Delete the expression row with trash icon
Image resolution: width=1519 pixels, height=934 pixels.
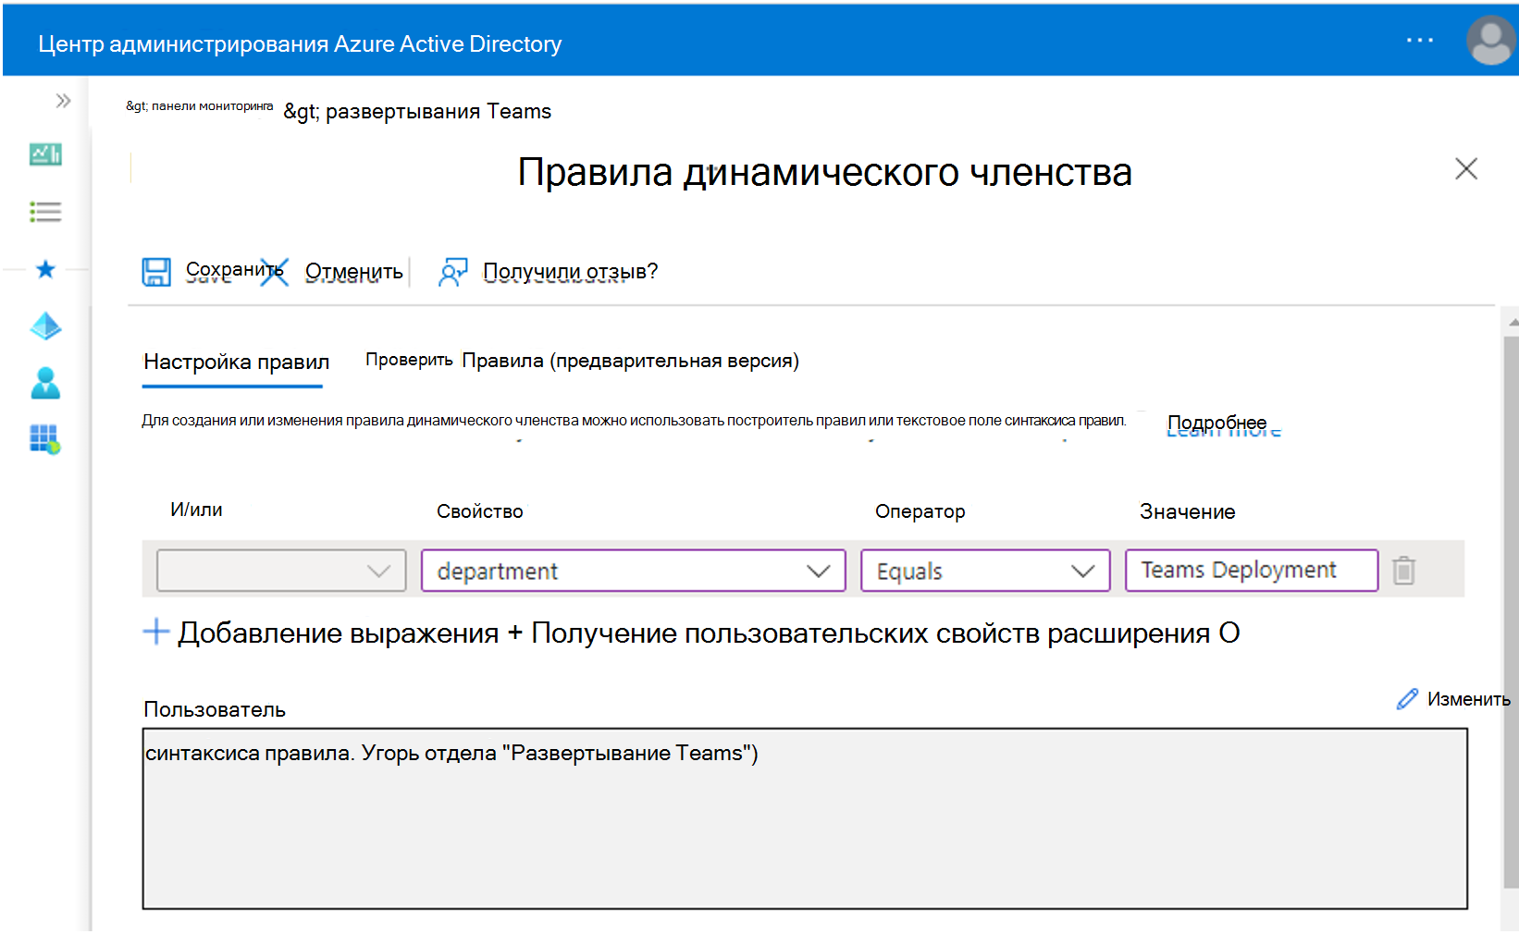(1403, 571)
